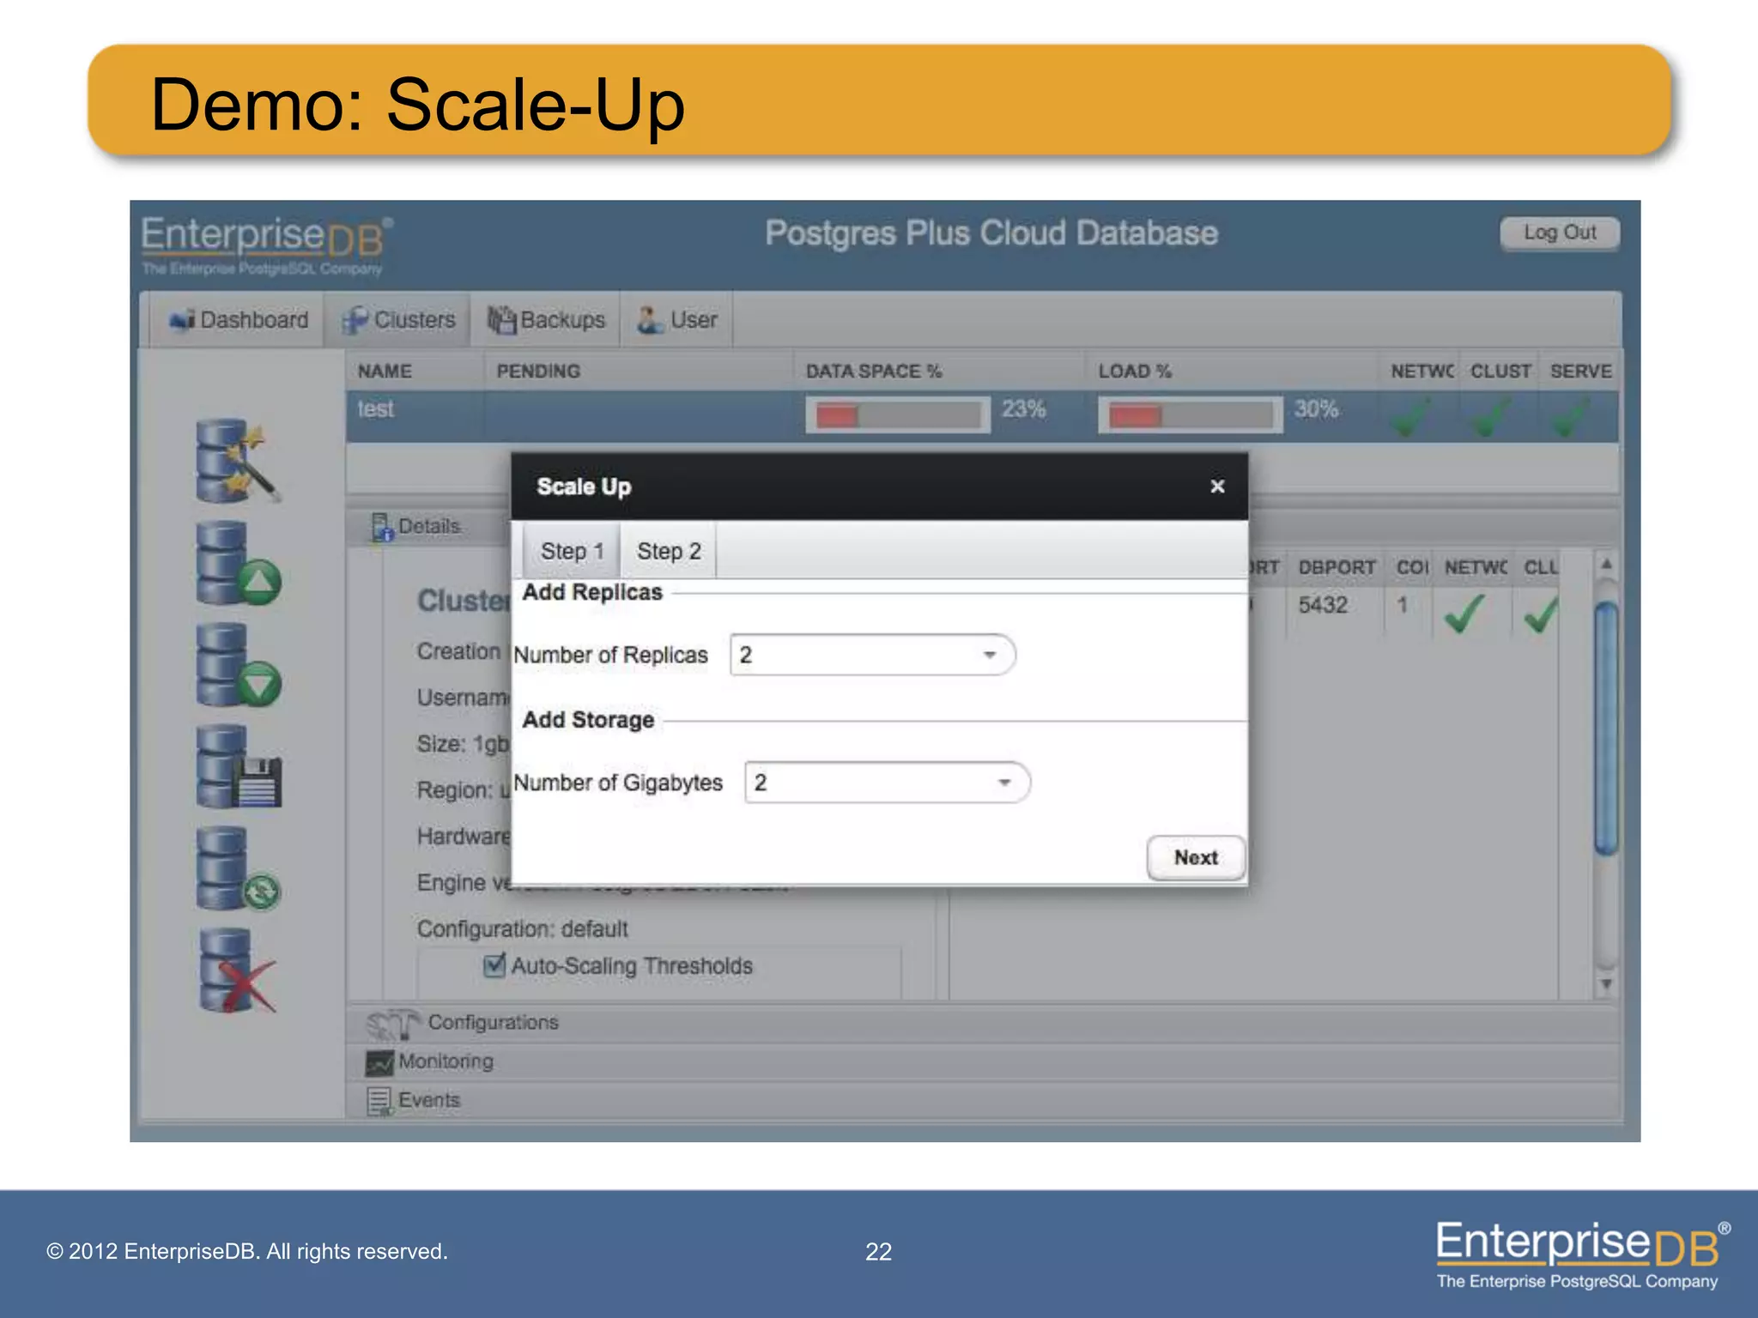Click the EnterpriseDB logo in app header
Image resolution: width=1758 pixels, height=1318 pixels.
pos(267,245)
